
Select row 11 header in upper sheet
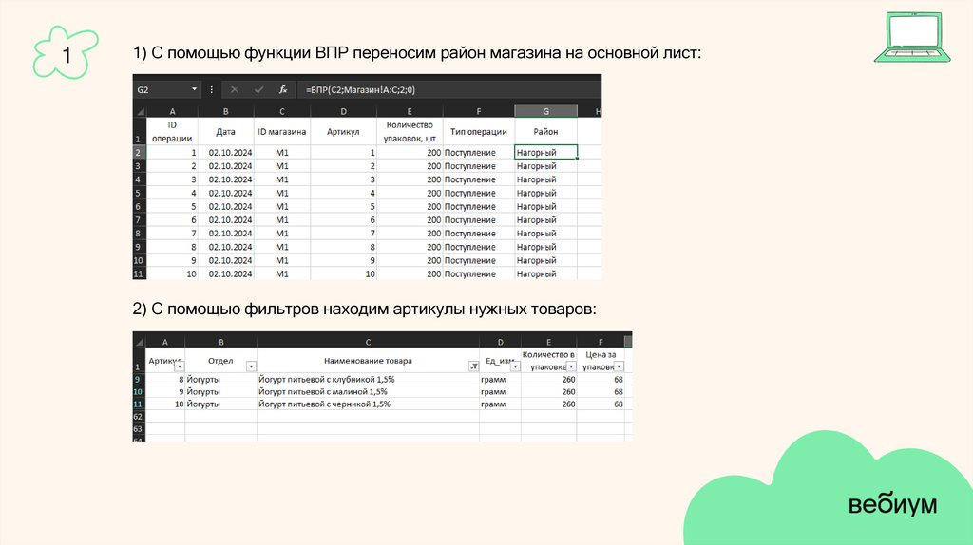139,273
